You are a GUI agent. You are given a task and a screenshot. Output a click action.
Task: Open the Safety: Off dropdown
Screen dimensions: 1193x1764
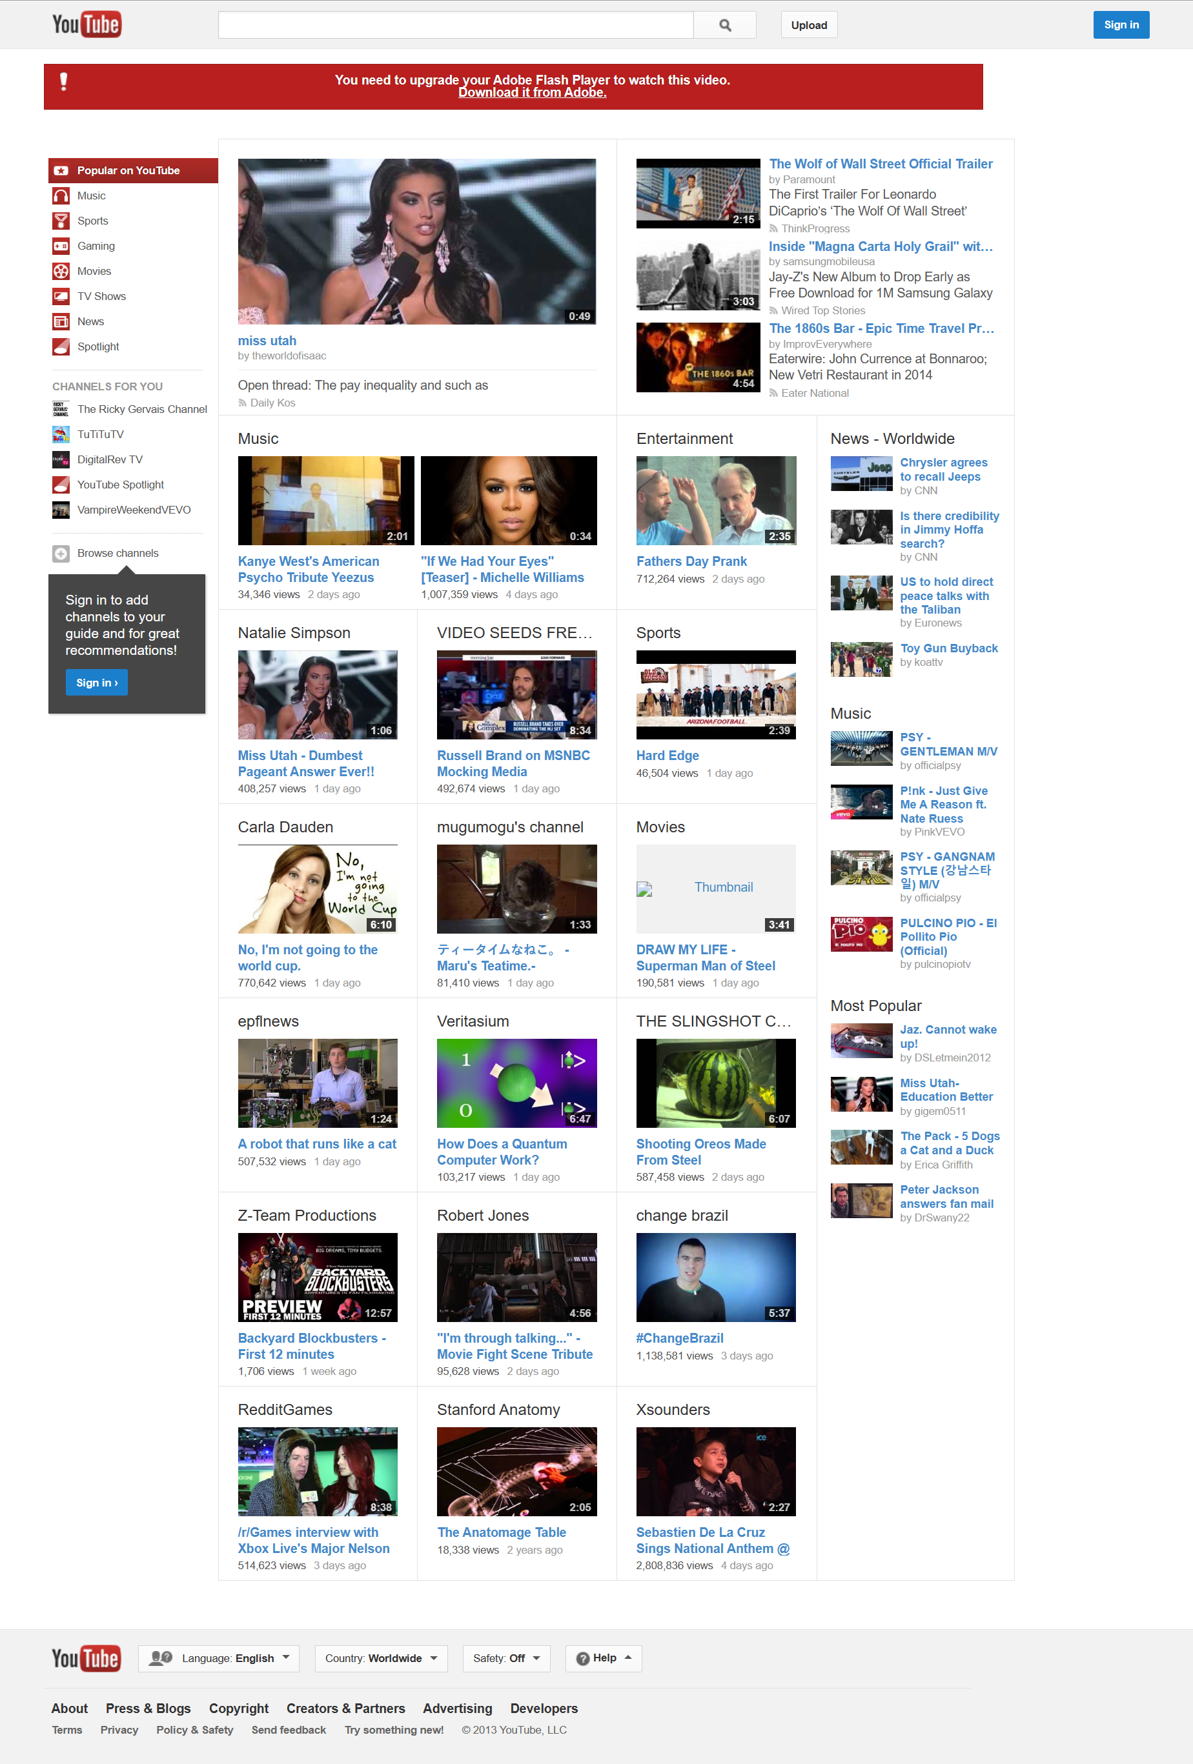507,1658
